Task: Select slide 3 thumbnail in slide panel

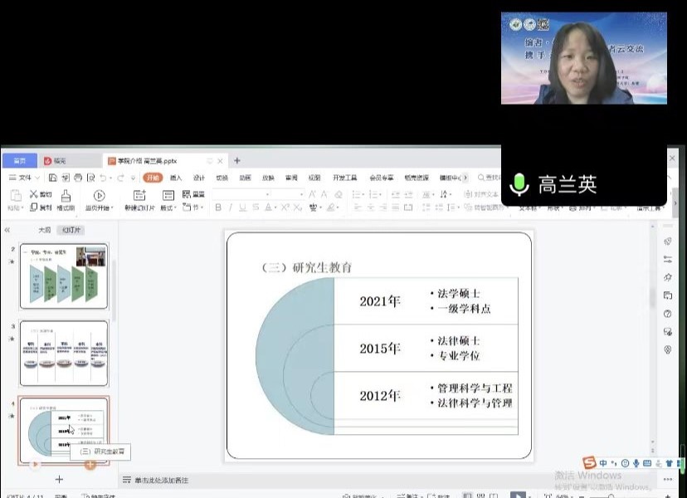Action: tap(64, 353)
